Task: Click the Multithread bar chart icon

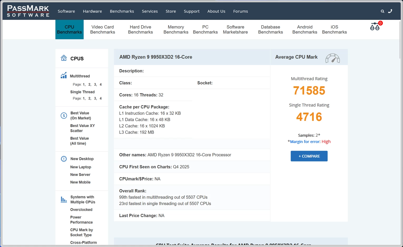Action: [x=63, y=75]
